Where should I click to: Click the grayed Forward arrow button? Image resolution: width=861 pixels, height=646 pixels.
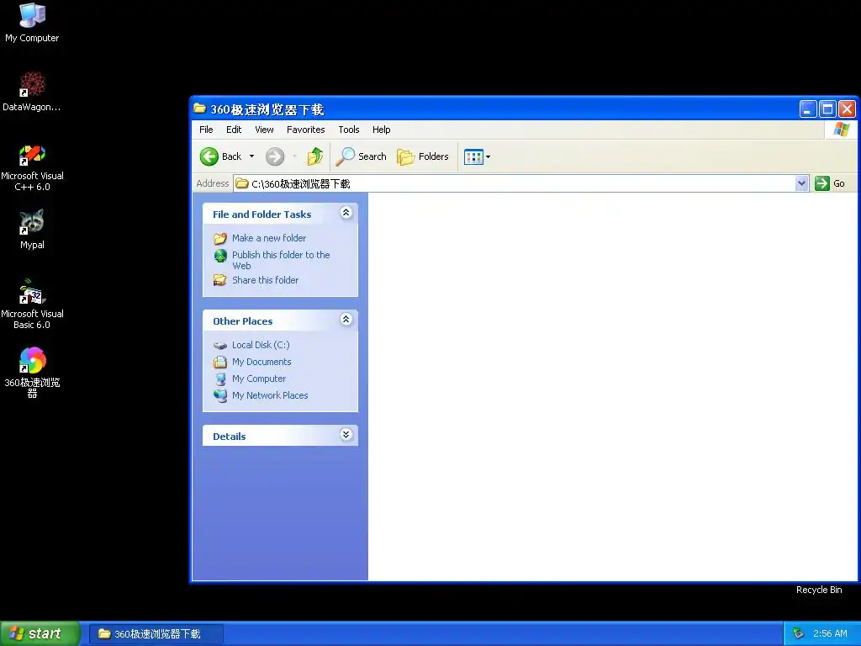point(275,156)
